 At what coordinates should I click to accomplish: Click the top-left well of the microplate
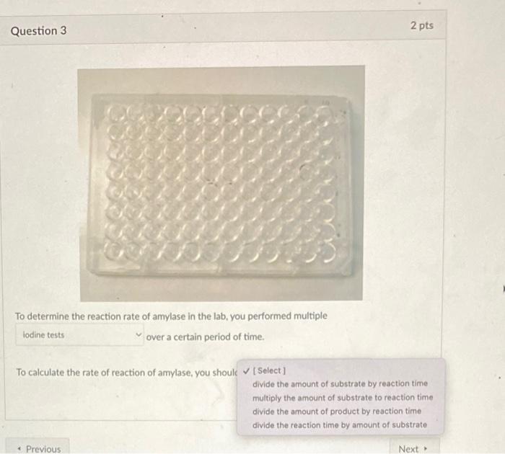(x=115, y=112)
